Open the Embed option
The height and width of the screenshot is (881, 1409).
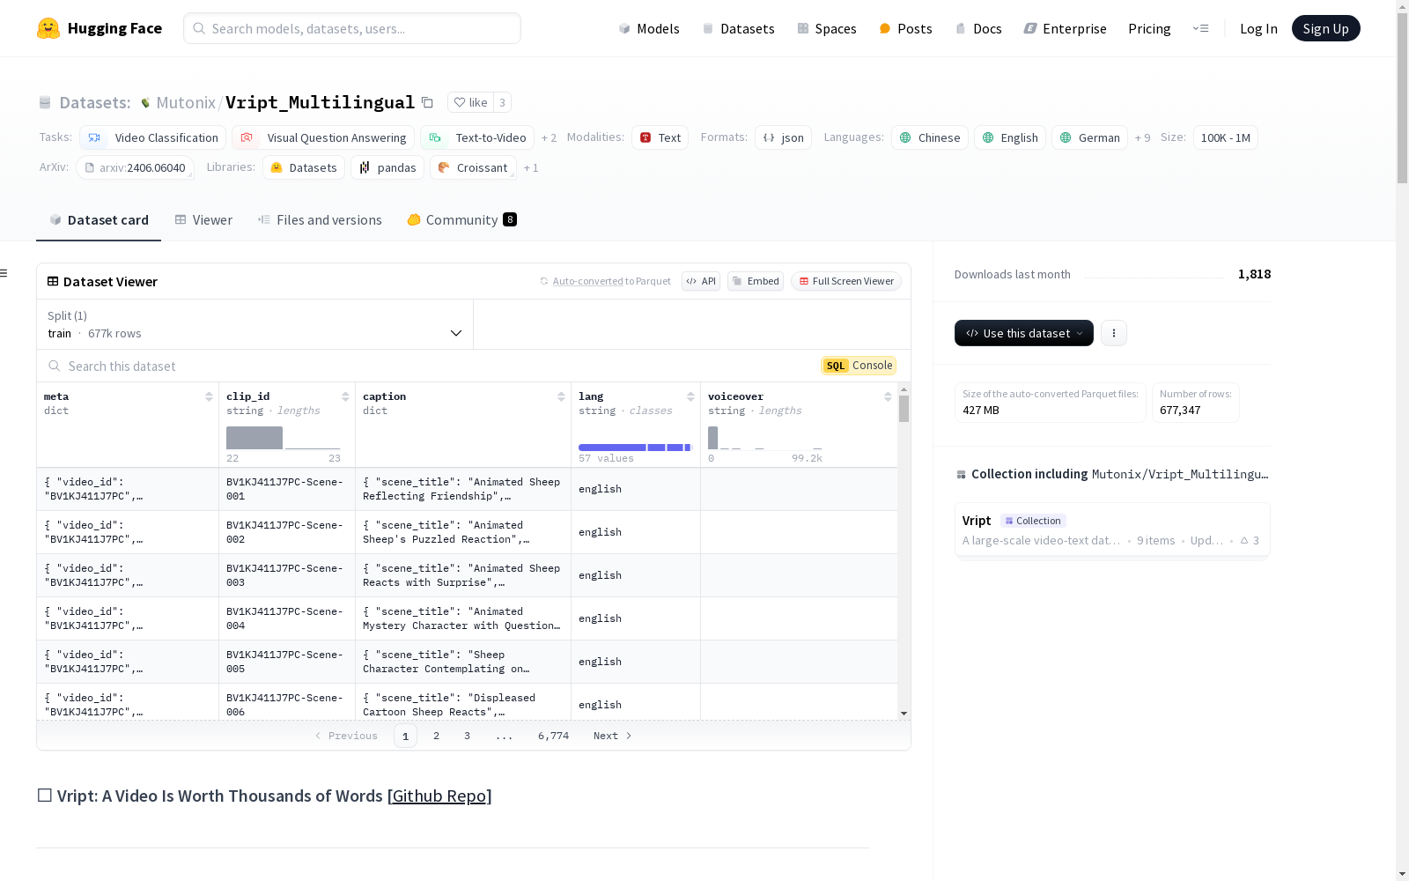[756, 281]
